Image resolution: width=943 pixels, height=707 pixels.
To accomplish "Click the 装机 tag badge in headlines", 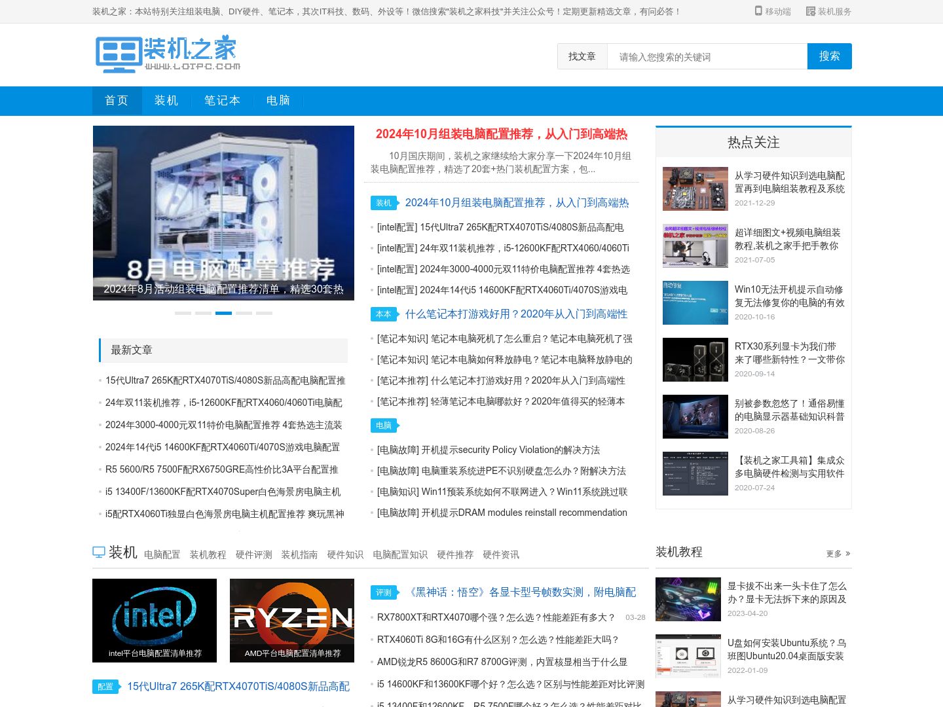I will tap(384, 203).
